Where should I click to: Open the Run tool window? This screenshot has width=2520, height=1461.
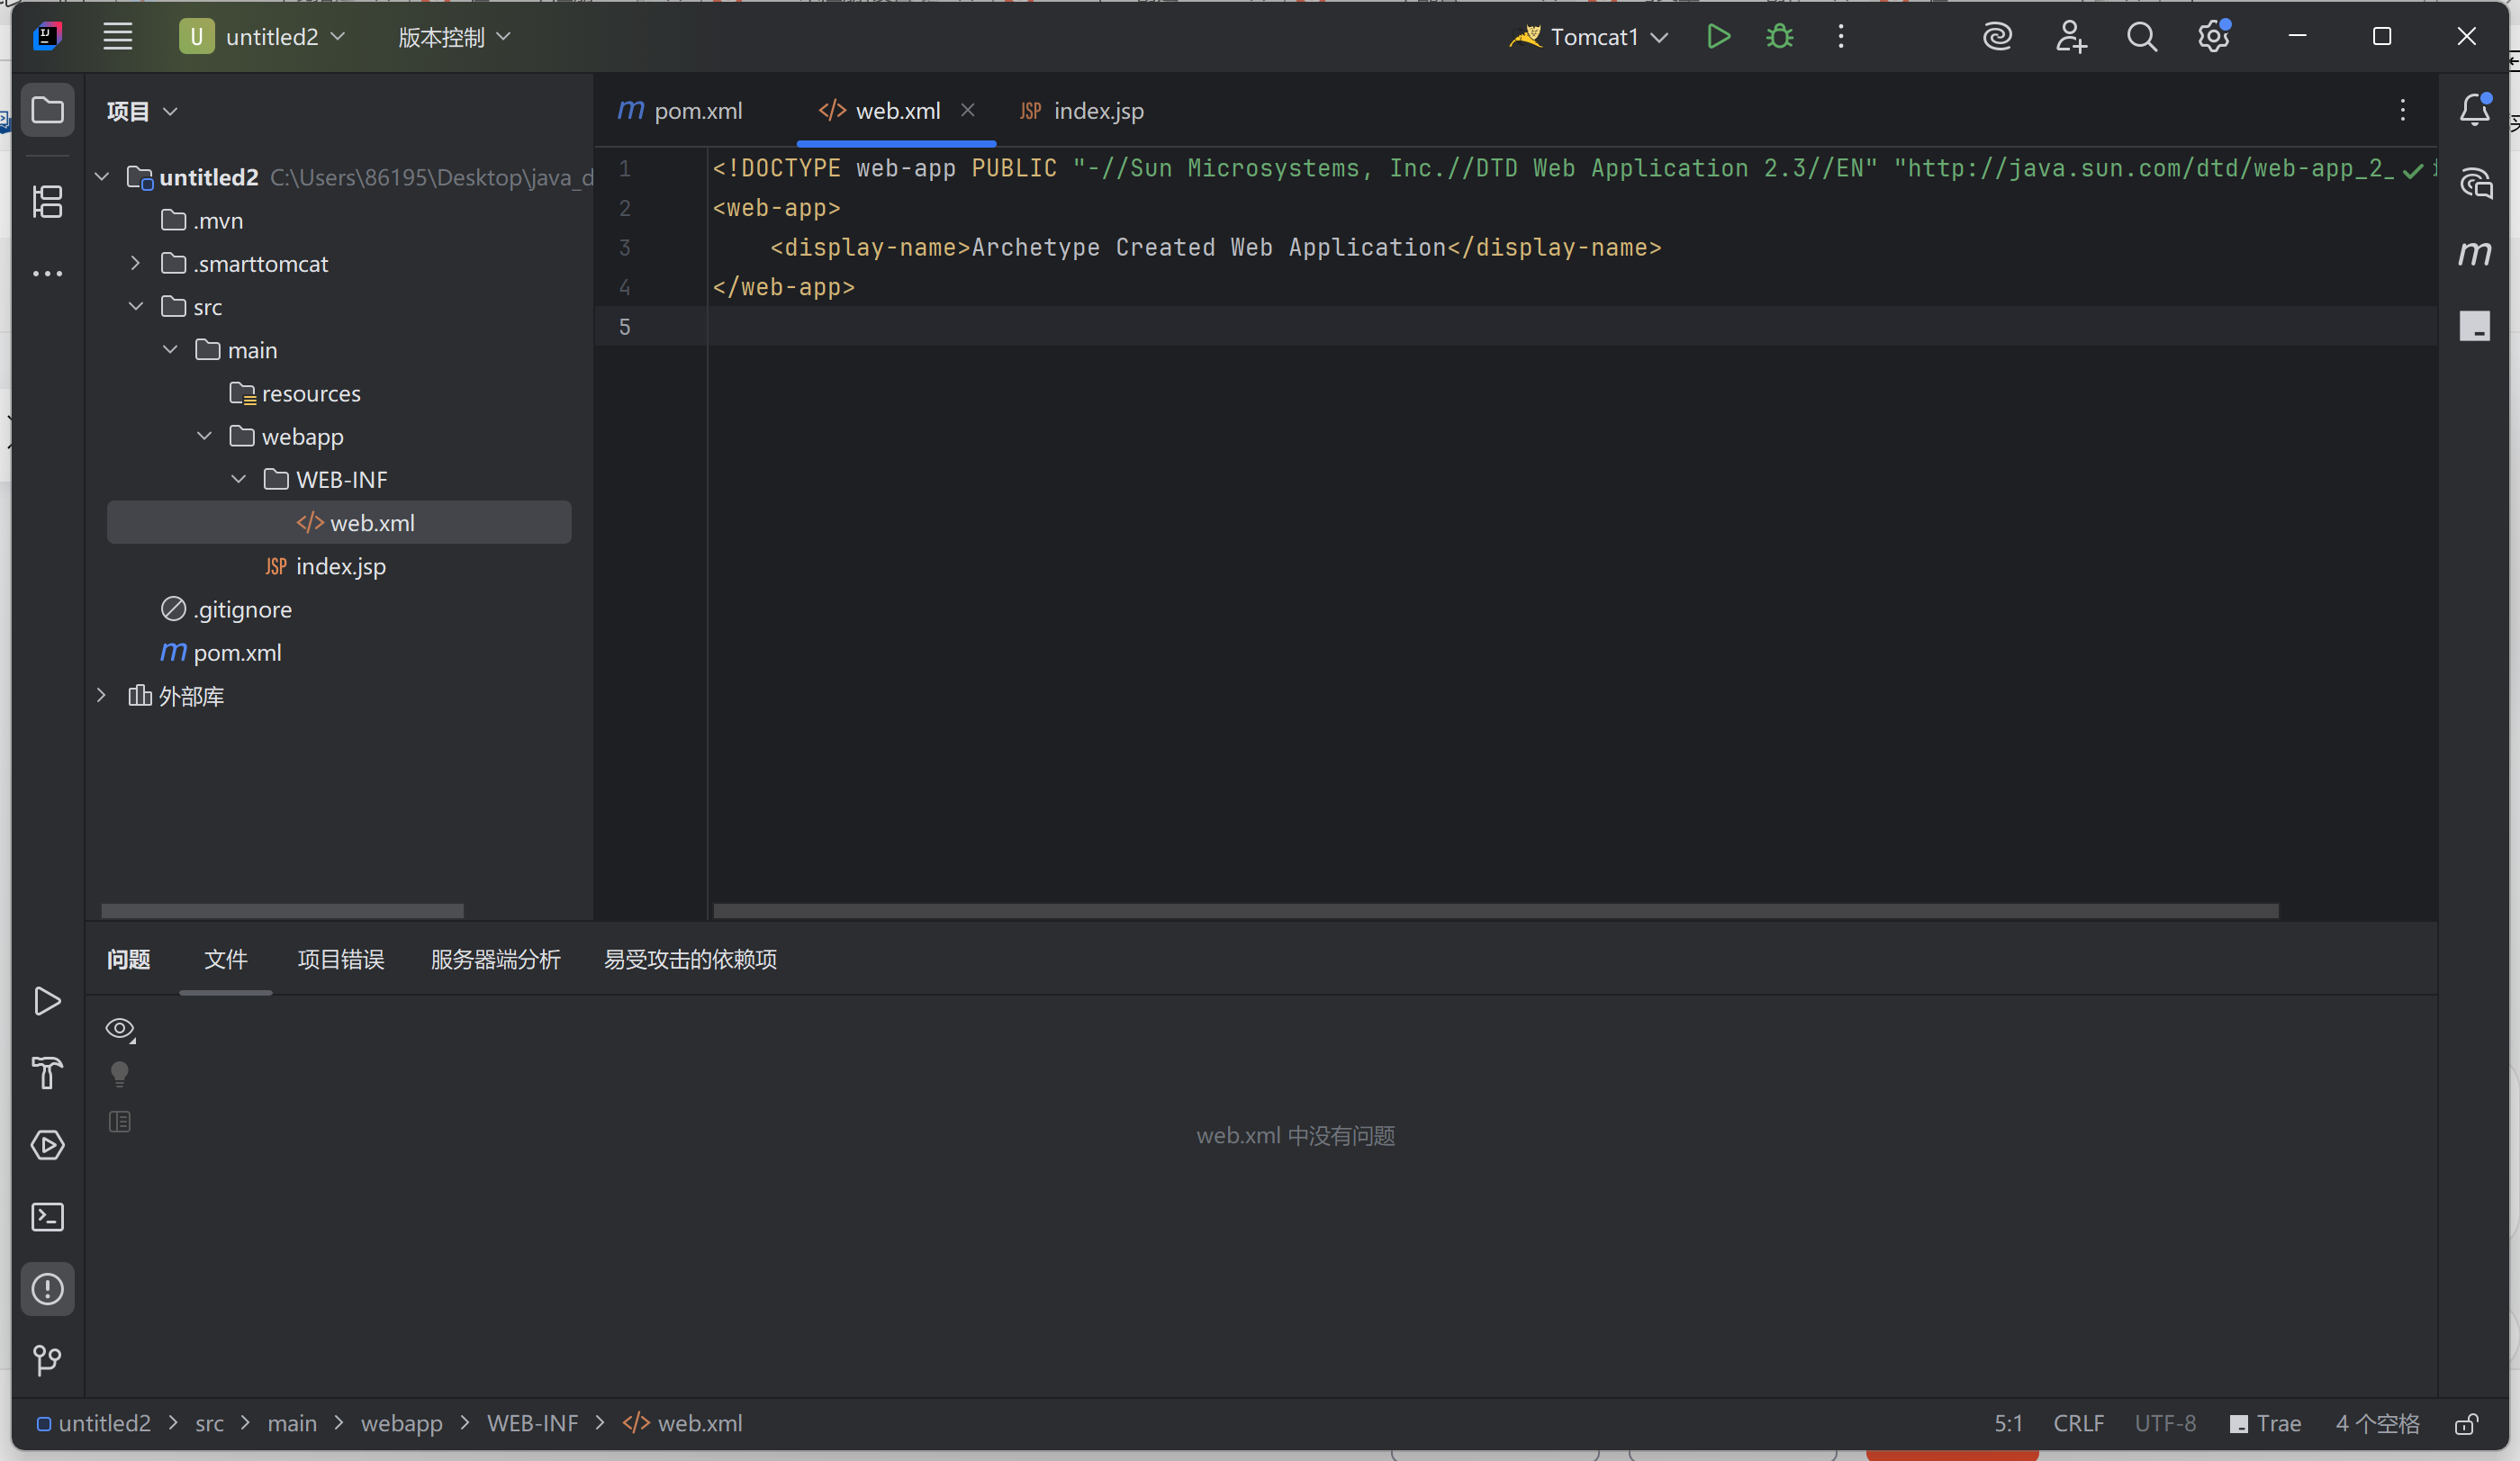[x=48, y=1001]
